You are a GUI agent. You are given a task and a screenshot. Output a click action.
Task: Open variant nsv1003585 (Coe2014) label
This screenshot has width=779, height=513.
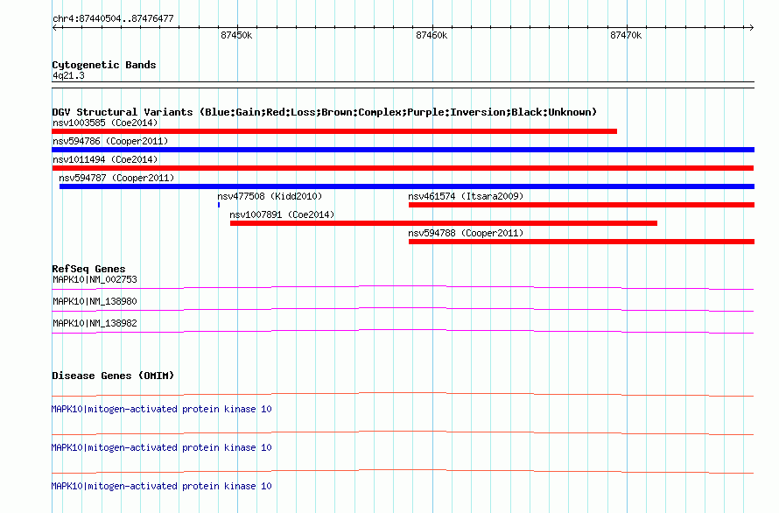(x=105, y=123)
